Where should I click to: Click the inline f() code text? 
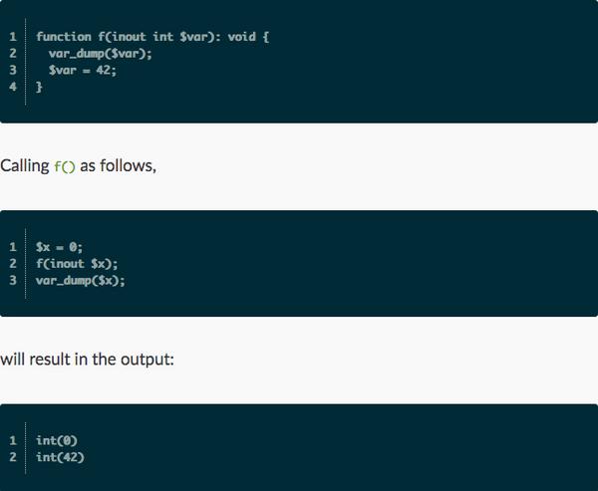(65, 166)
